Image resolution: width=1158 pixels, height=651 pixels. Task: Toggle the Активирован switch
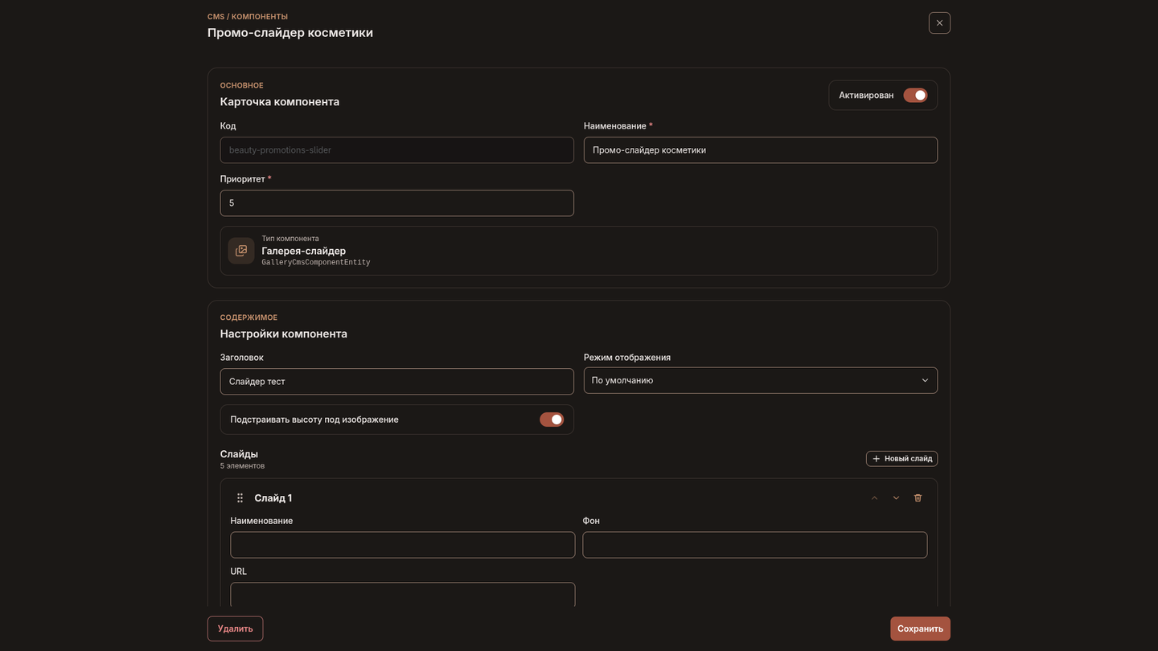[x=915, y=95]
